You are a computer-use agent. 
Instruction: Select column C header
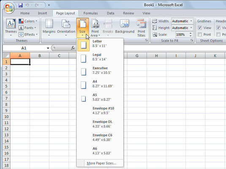[59, 56]
